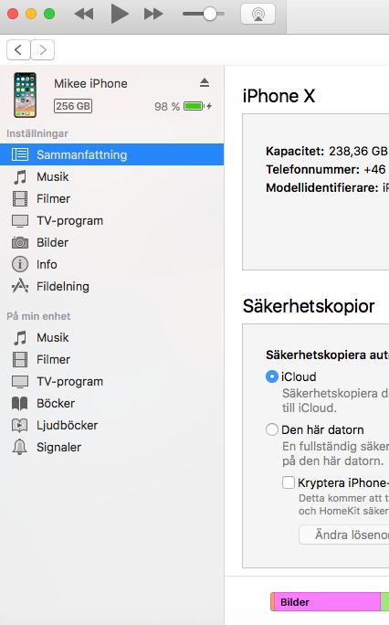Image resolution: width=389 pixels, height=625 pixels.
Task: Adjust the volume slider knob
Action: (x=209, y=14)
